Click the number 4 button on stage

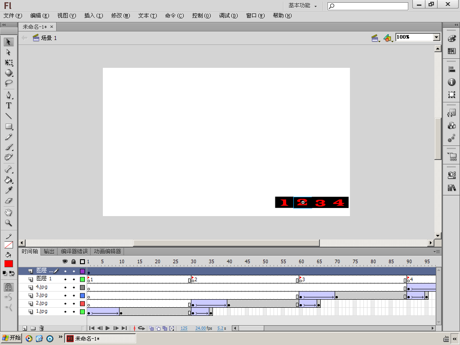[x=339, y=203]
